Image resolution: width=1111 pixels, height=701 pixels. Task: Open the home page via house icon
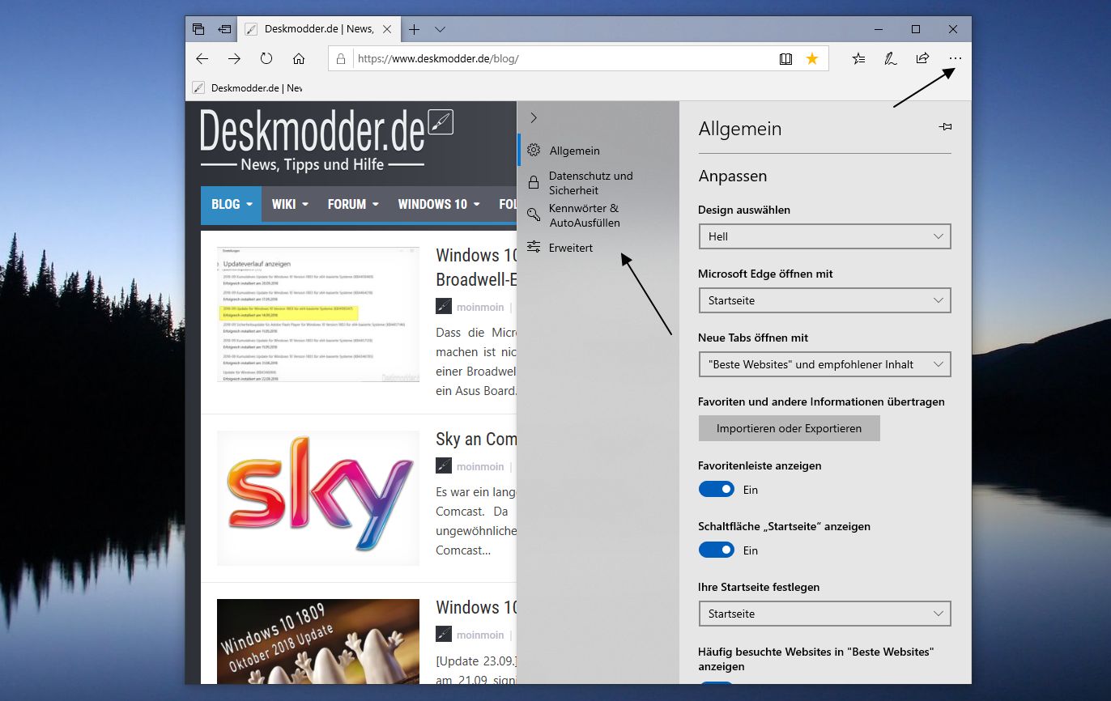(x=299, y=58)
